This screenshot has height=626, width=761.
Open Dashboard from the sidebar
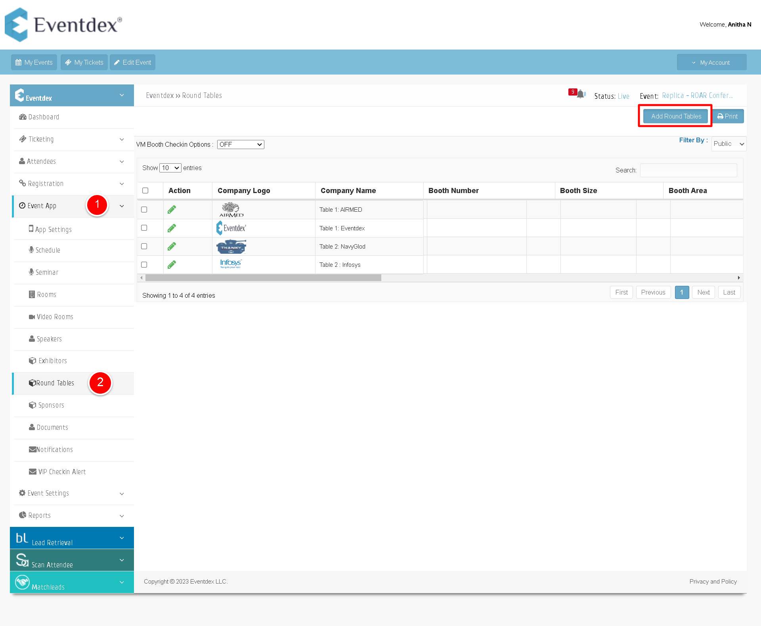coord(44,117)
